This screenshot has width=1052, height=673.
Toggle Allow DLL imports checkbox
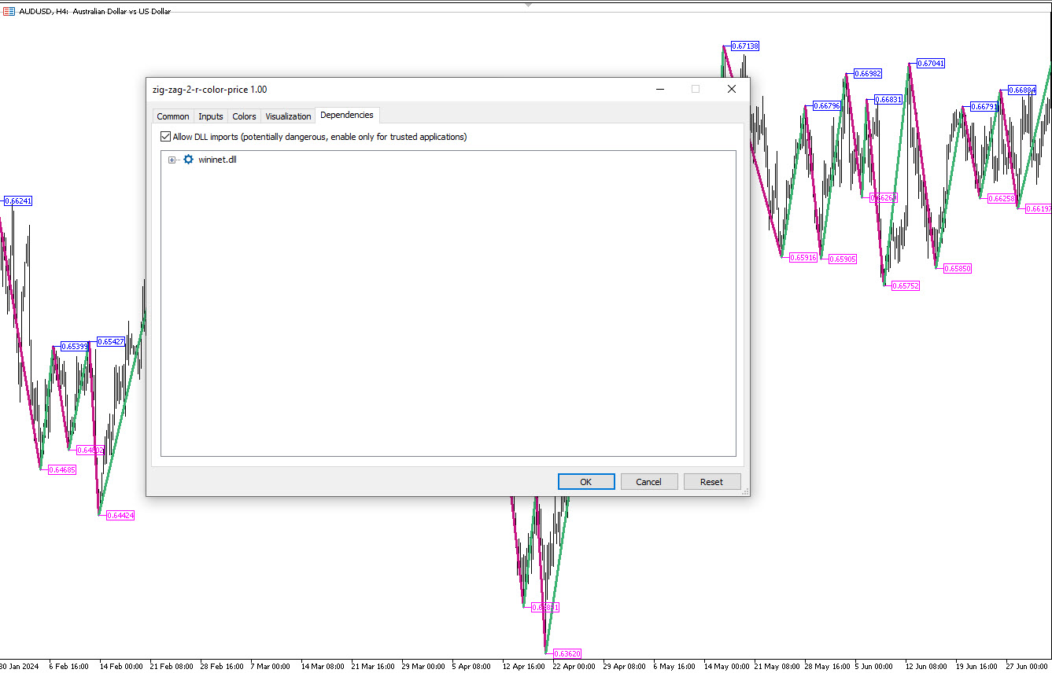165,137
